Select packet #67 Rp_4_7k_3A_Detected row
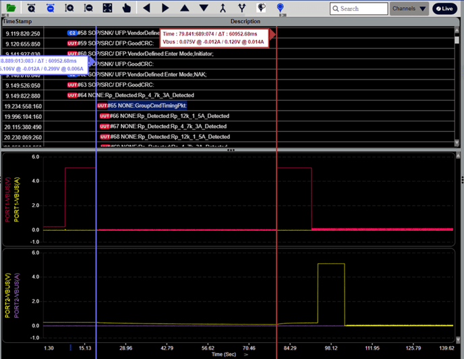The width and height of the screenshot is (464, 359). click(228, 126)
